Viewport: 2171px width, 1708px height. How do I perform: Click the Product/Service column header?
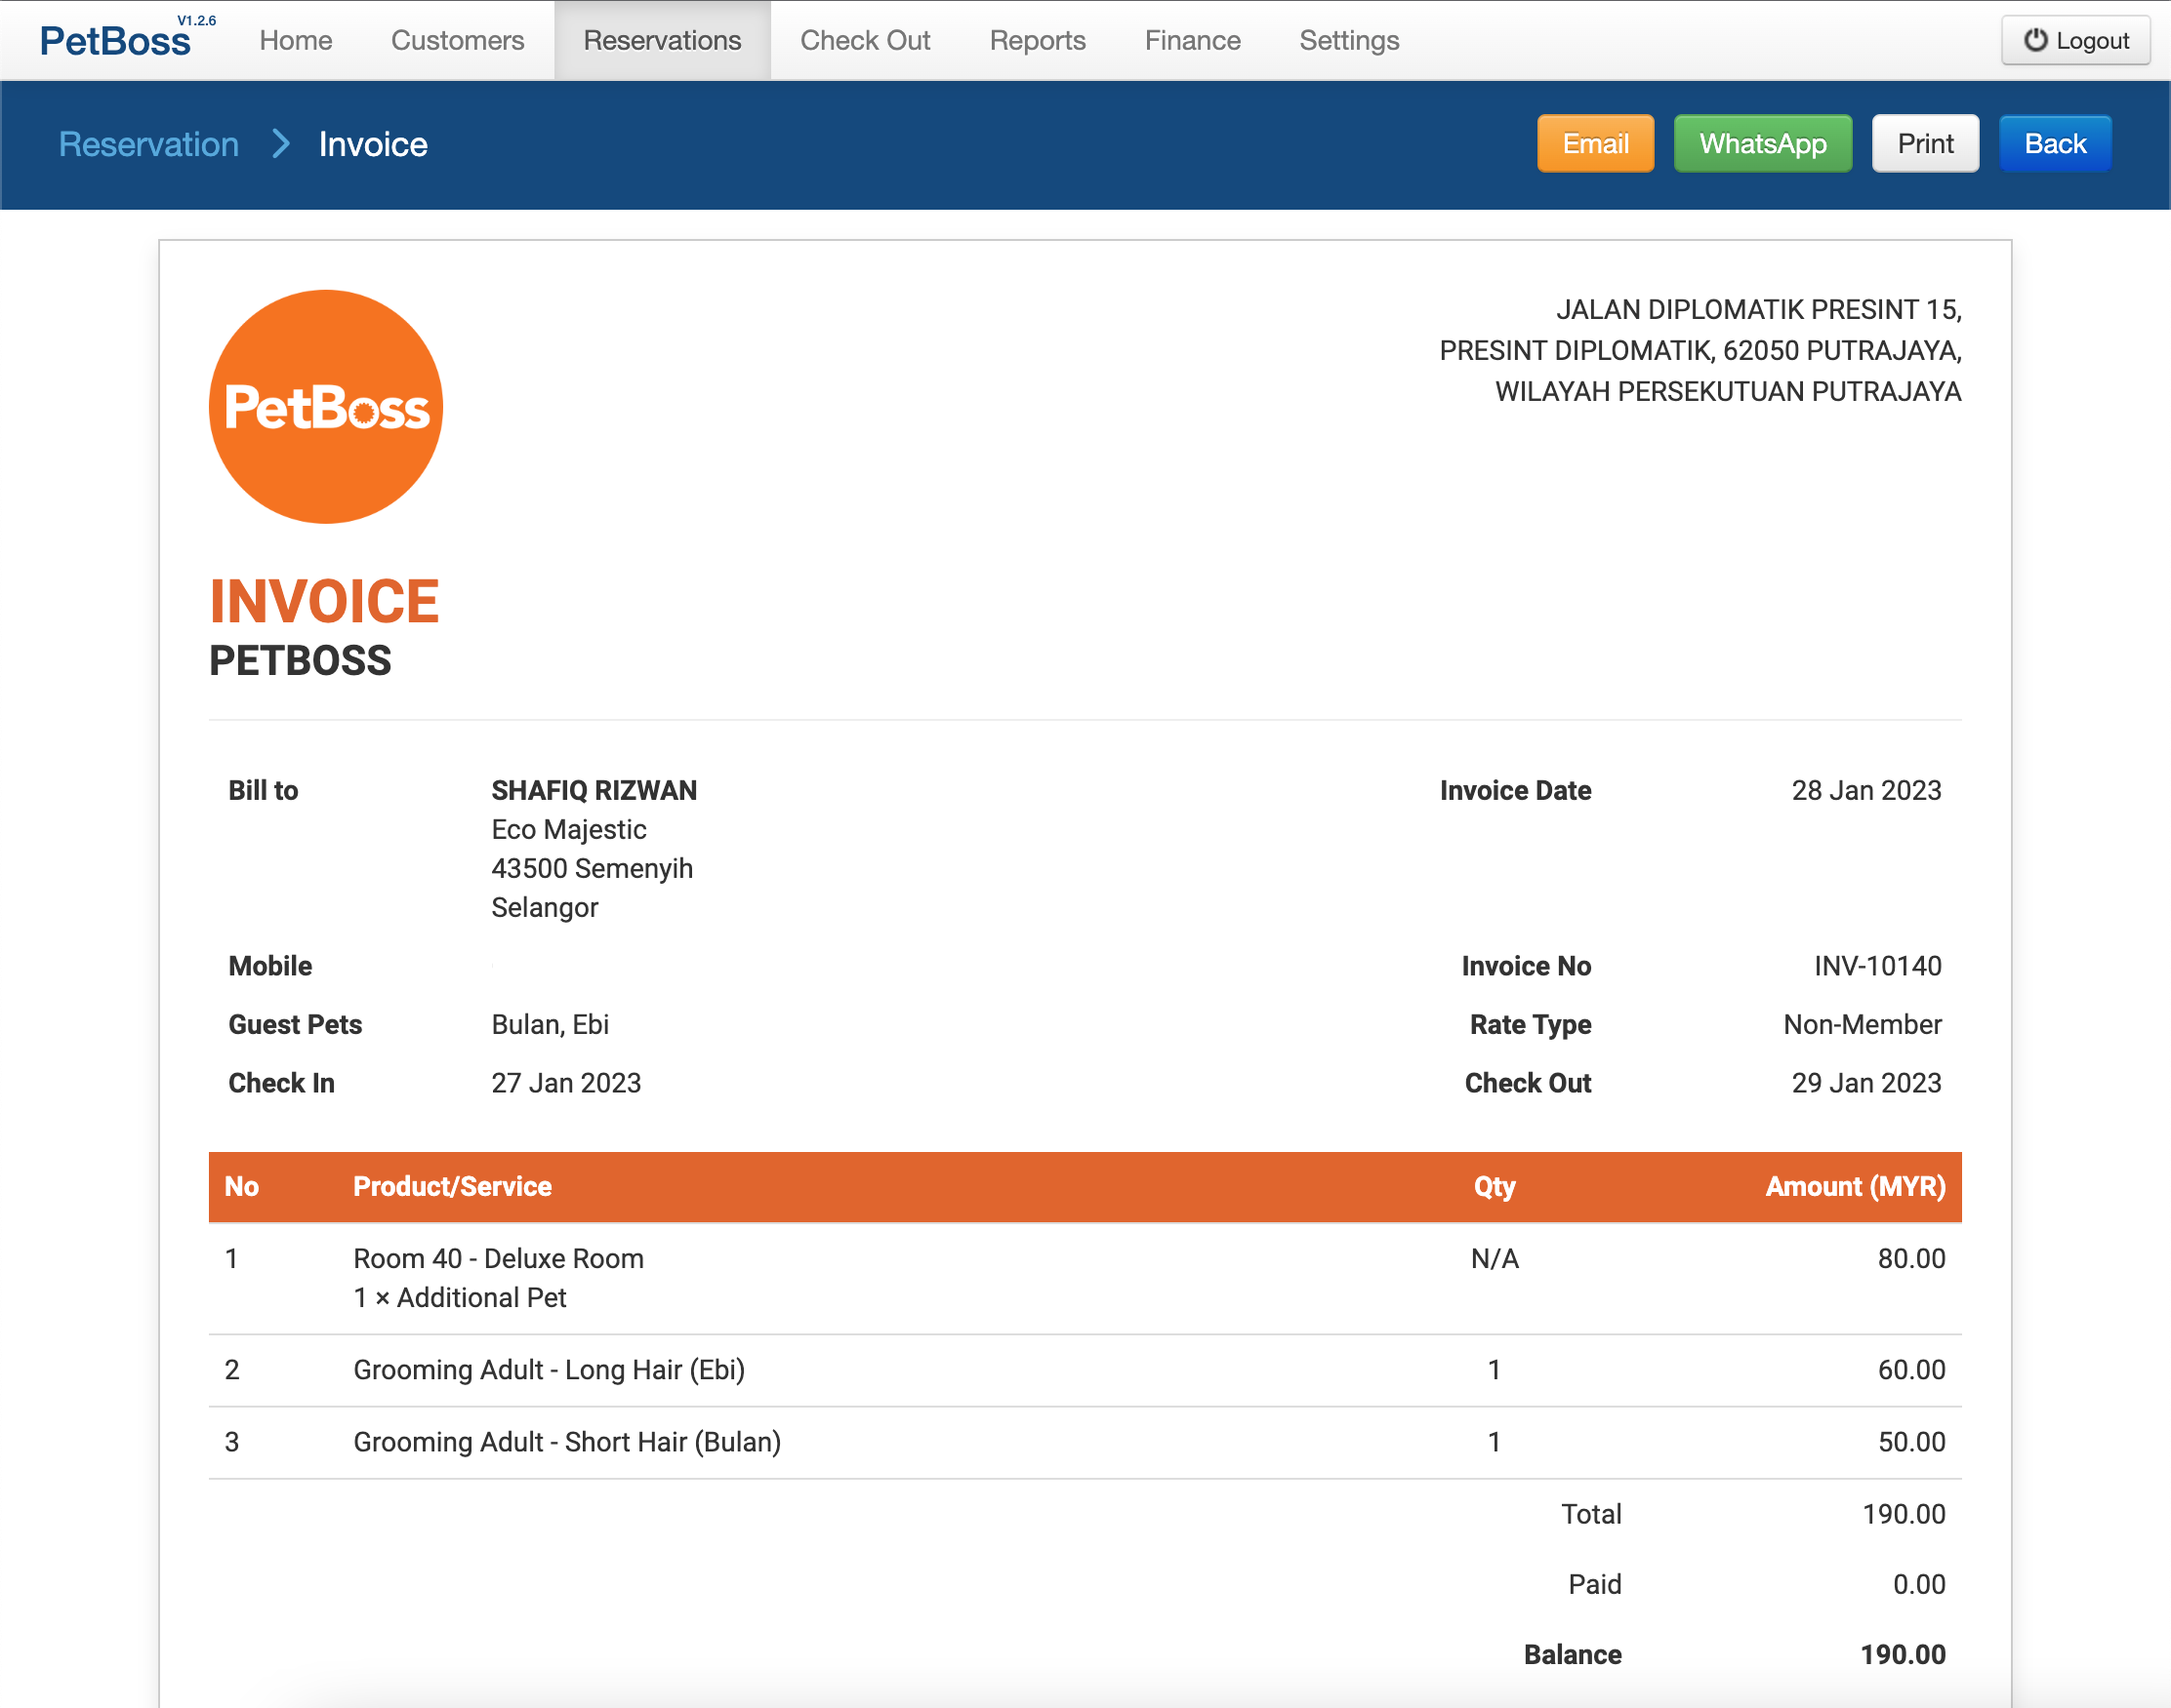pos(452,1186)
